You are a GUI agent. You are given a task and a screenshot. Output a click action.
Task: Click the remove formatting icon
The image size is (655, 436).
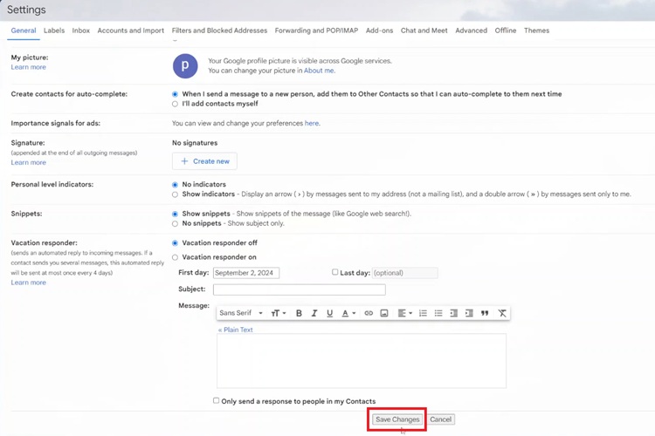point(502,313)
